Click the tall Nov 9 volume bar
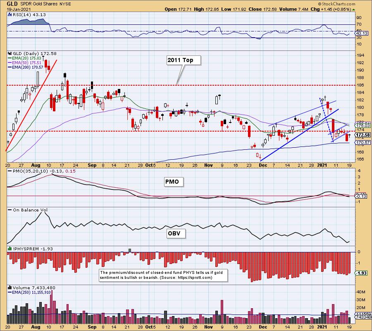Viewport: 372px width, 331px height. [222, 312]
